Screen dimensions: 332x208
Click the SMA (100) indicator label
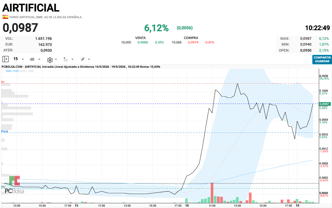coord(12,71)
